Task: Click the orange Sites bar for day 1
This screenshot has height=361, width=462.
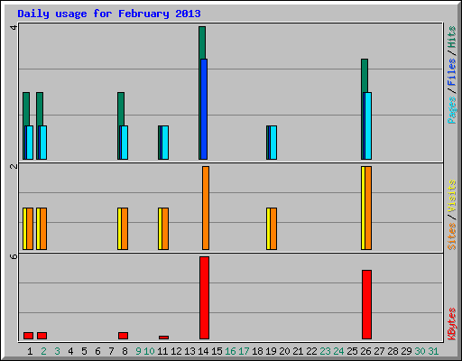Action: (x=30, y=228)
